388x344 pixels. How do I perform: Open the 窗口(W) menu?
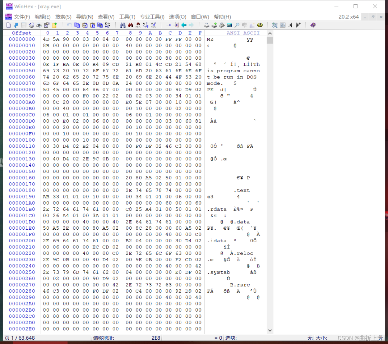[x=200, y=17]
